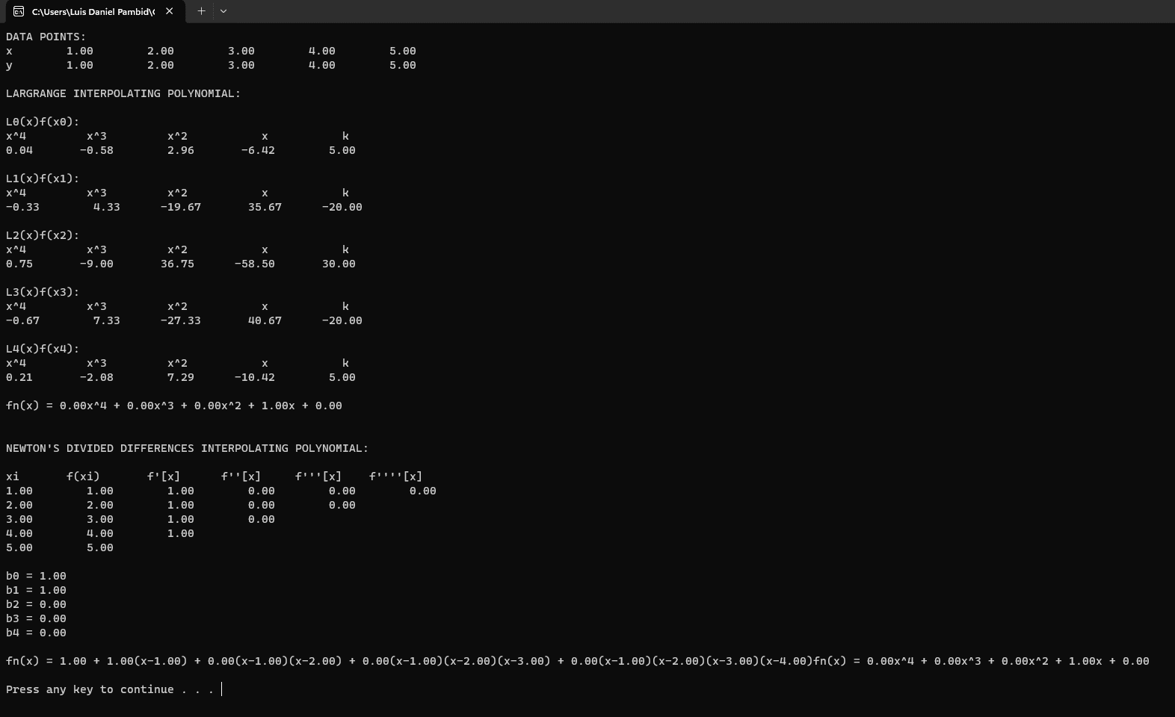Viewport: 1175px width, 717px height.
Task: Click the b0 = 1.00 line
Action: coord(36,576)
